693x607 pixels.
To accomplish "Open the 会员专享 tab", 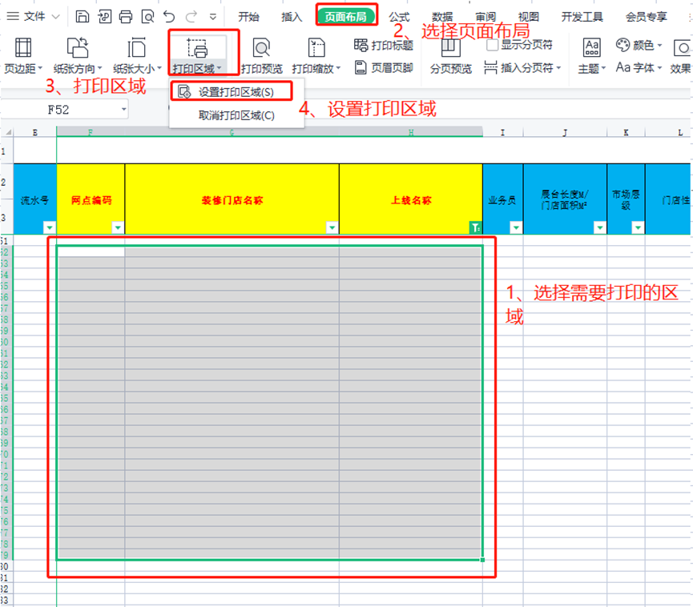I will click(647, 17).
